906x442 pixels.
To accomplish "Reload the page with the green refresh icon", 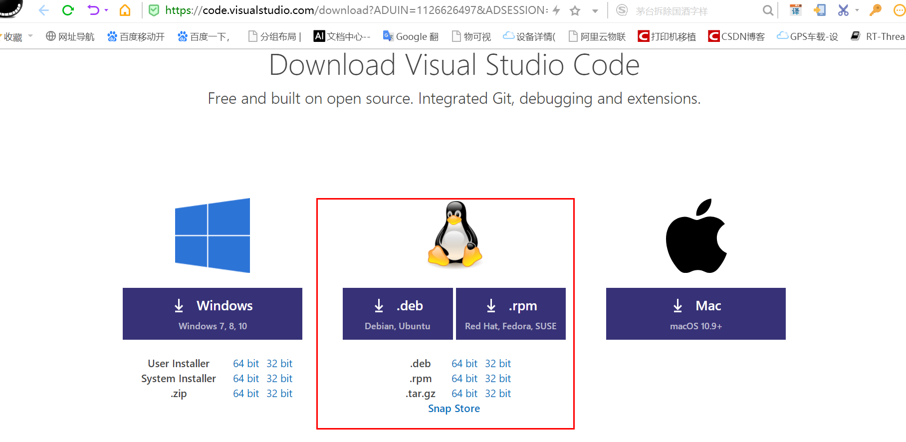I will click(68, 10).
